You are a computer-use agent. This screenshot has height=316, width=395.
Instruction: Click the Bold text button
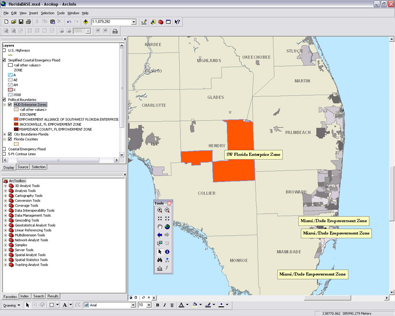[x=158, y=305]
